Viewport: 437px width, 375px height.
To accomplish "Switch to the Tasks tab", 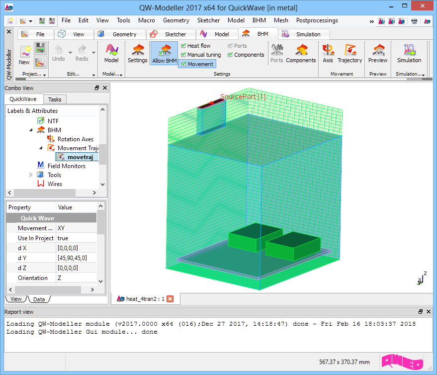I will (x=55, y=99).
